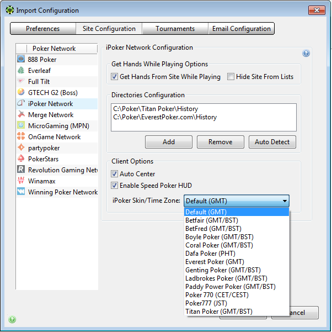
Task: Select the Winamax row
Action: click(57, 181)
